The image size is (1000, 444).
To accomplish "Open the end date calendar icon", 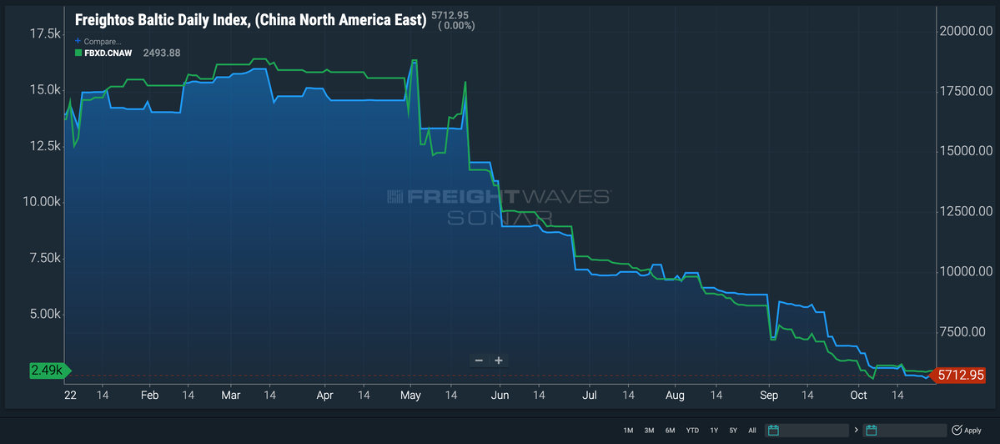I will pos(872,431).
